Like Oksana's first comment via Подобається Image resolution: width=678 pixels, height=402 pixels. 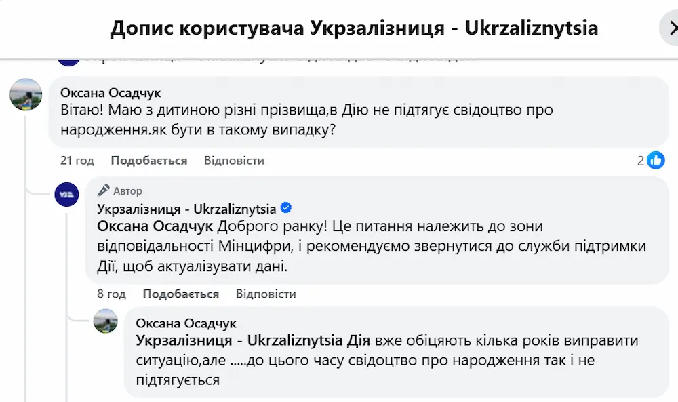point(148,161)
